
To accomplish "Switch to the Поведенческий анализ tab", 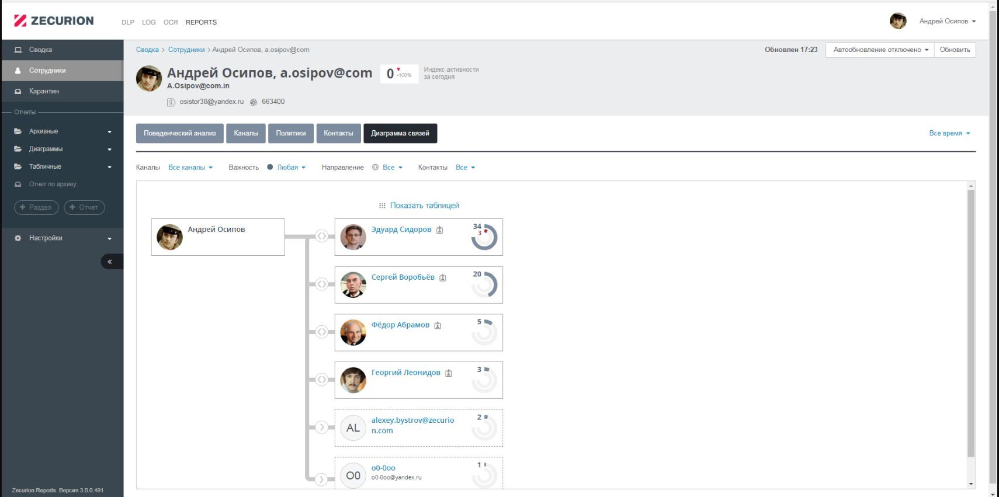I will (x=179, y=133).
